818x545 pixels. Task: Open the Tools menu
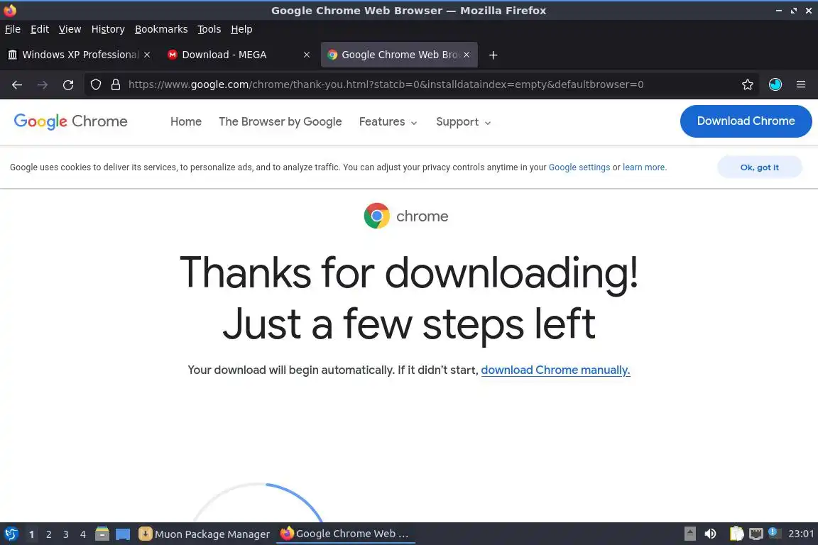(209, 29)
